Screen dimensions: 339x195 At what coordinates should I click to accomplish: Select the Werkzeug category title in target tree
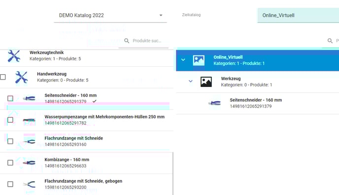click(x=231, y=79)
